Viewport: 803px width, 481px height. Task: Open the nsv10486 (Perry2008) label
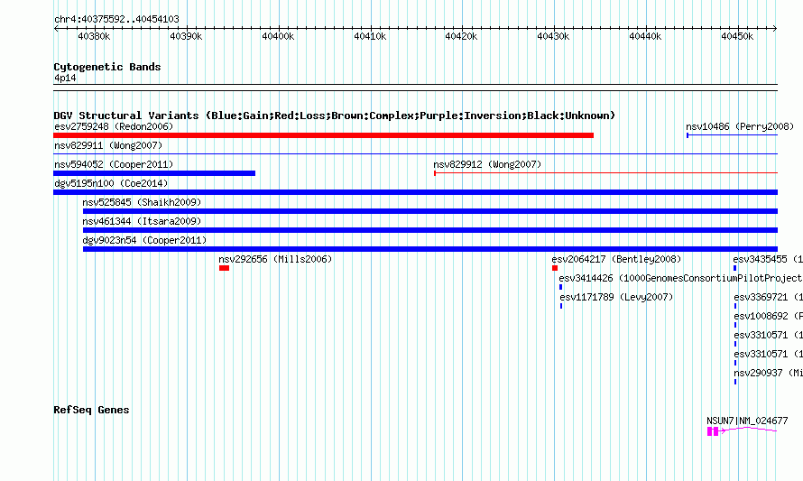[740, 126]
